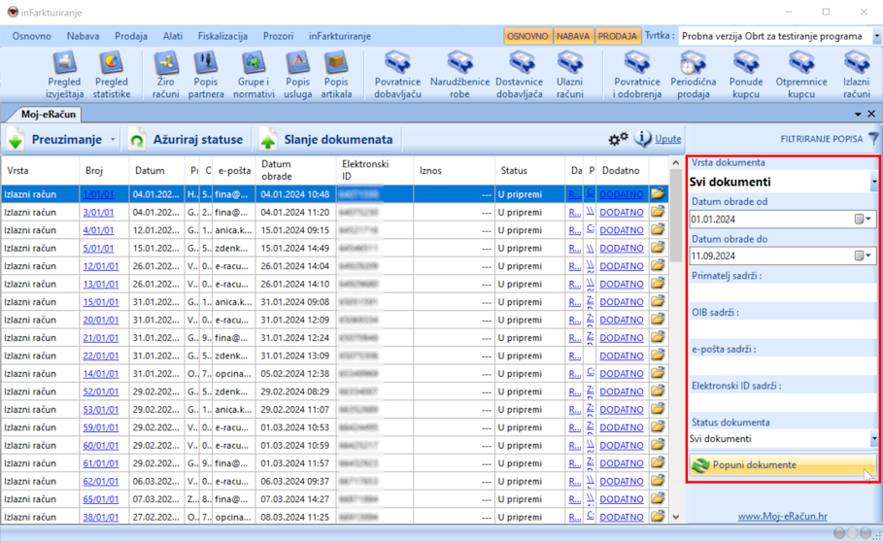Open Status dokumenta combo box

pos(783,438)
